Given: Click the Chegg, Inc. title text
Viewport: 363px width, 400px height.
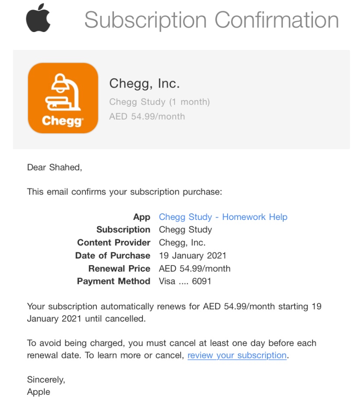Looking at the screenshot, I should (x=145, y=84).
